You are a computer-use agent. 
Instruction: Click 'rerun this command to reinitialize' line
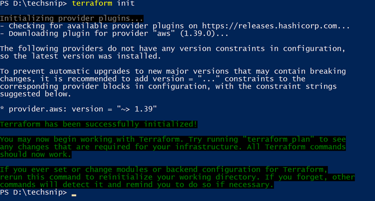tap(177, 177)
